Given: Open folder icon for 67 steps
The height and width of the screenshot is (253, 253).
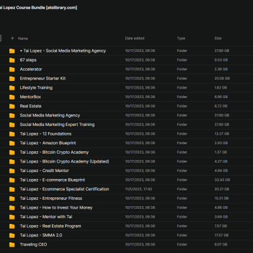Looking at the screenshot, I should (12, 60).
